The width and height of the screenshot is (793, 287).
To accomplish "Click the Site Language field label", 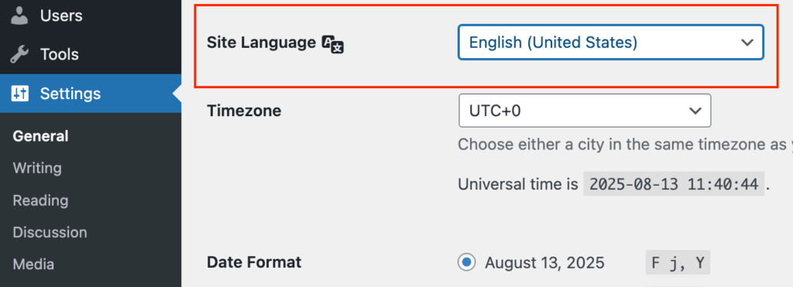I will click(261, 43).
